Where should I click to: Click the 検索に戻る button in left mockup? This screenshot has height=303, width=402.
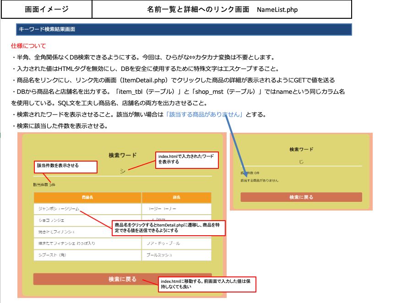(122, 279)
